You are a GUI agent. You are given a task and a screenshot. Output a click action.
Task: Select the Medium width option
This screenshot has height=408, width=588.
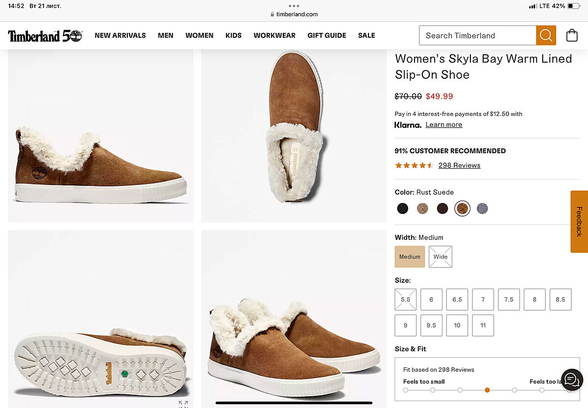tap(410, 257)
